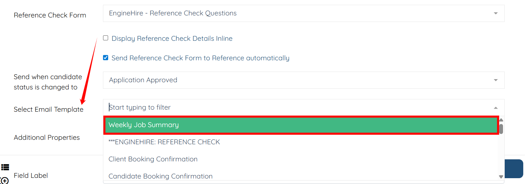The height and width of the screenshot is (184, 526).
Task: Click the scrollbar up arrow in template list
Action: coord(501,120)
